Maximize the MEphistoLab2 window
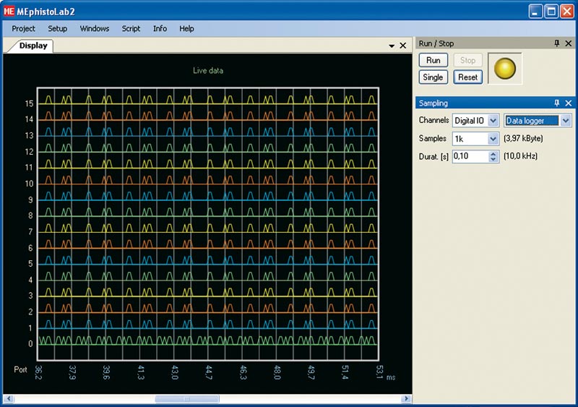This screenshot has height=407, width=578. [x=551, y=12]
